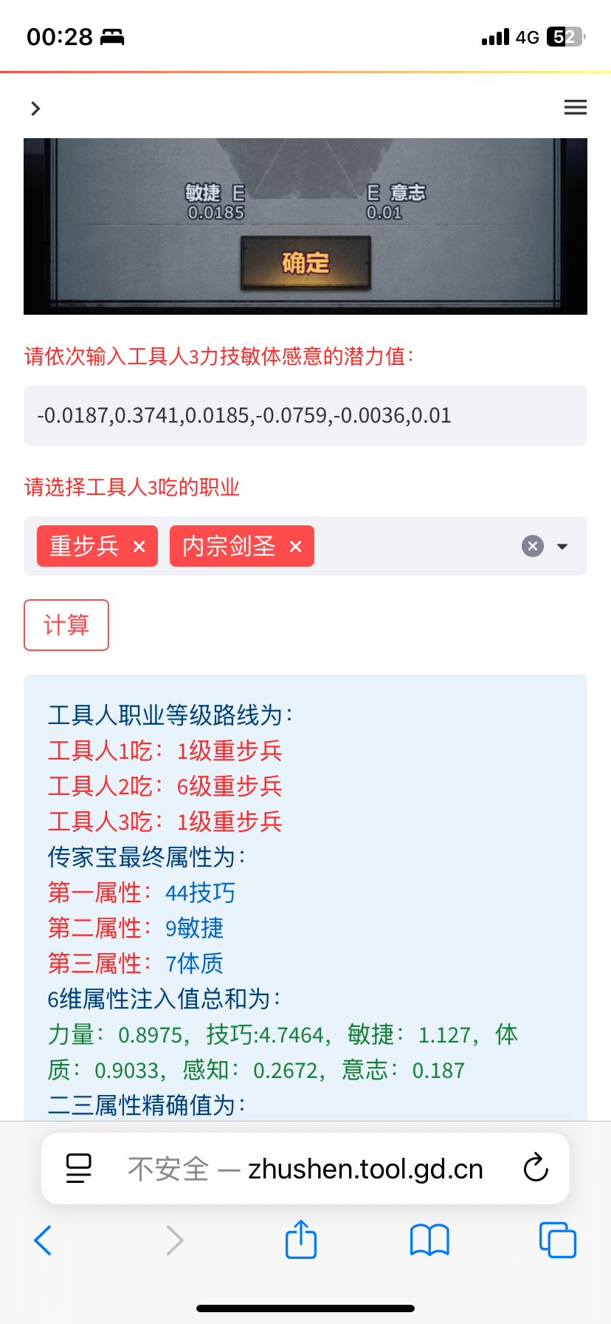Tap the battery indicator in status bar

tap(565, 37)
